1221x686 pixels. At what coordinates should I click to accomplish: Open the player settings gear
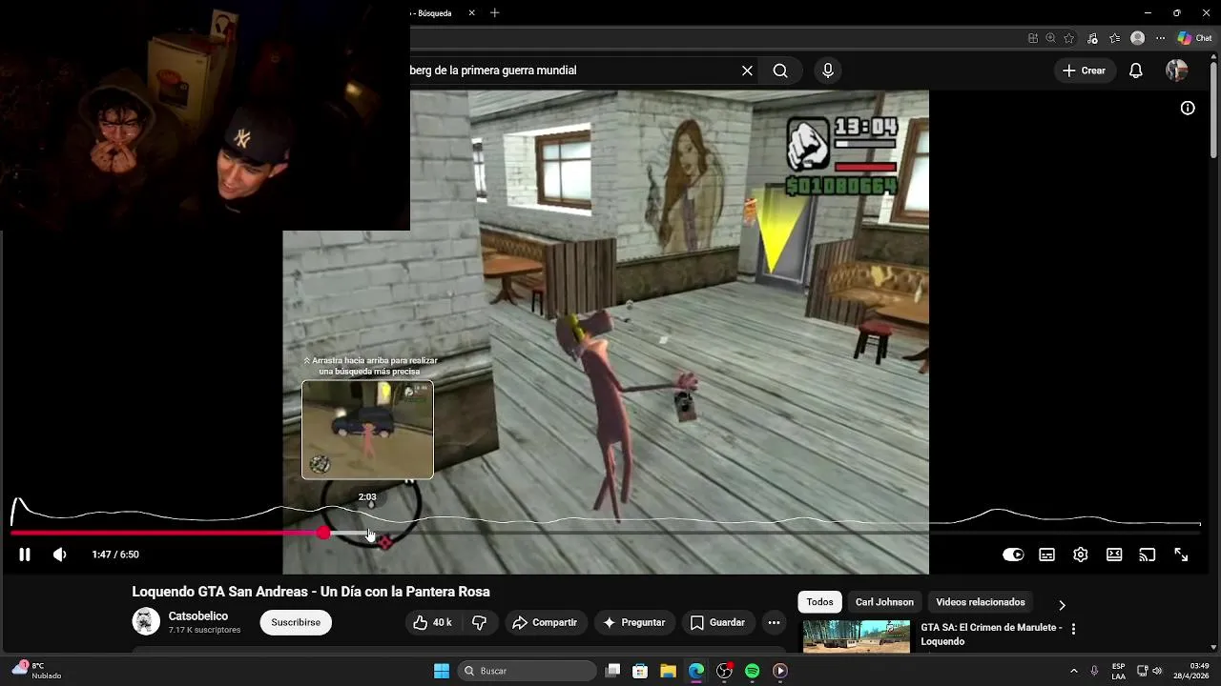coord(1081,555)
